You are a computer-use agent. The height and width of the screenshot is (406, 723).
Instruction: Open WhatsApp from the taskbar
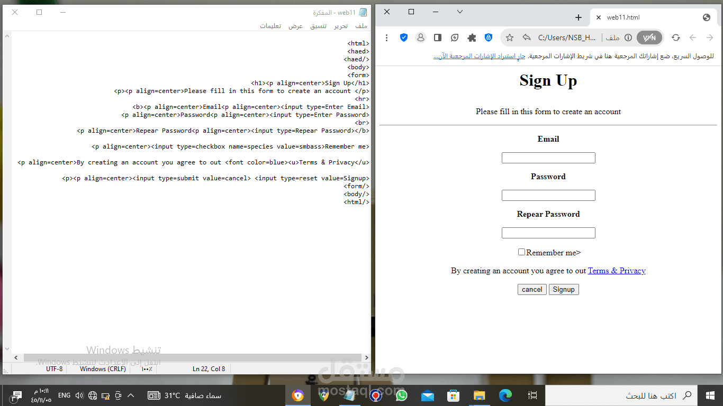tap(402, 395)
